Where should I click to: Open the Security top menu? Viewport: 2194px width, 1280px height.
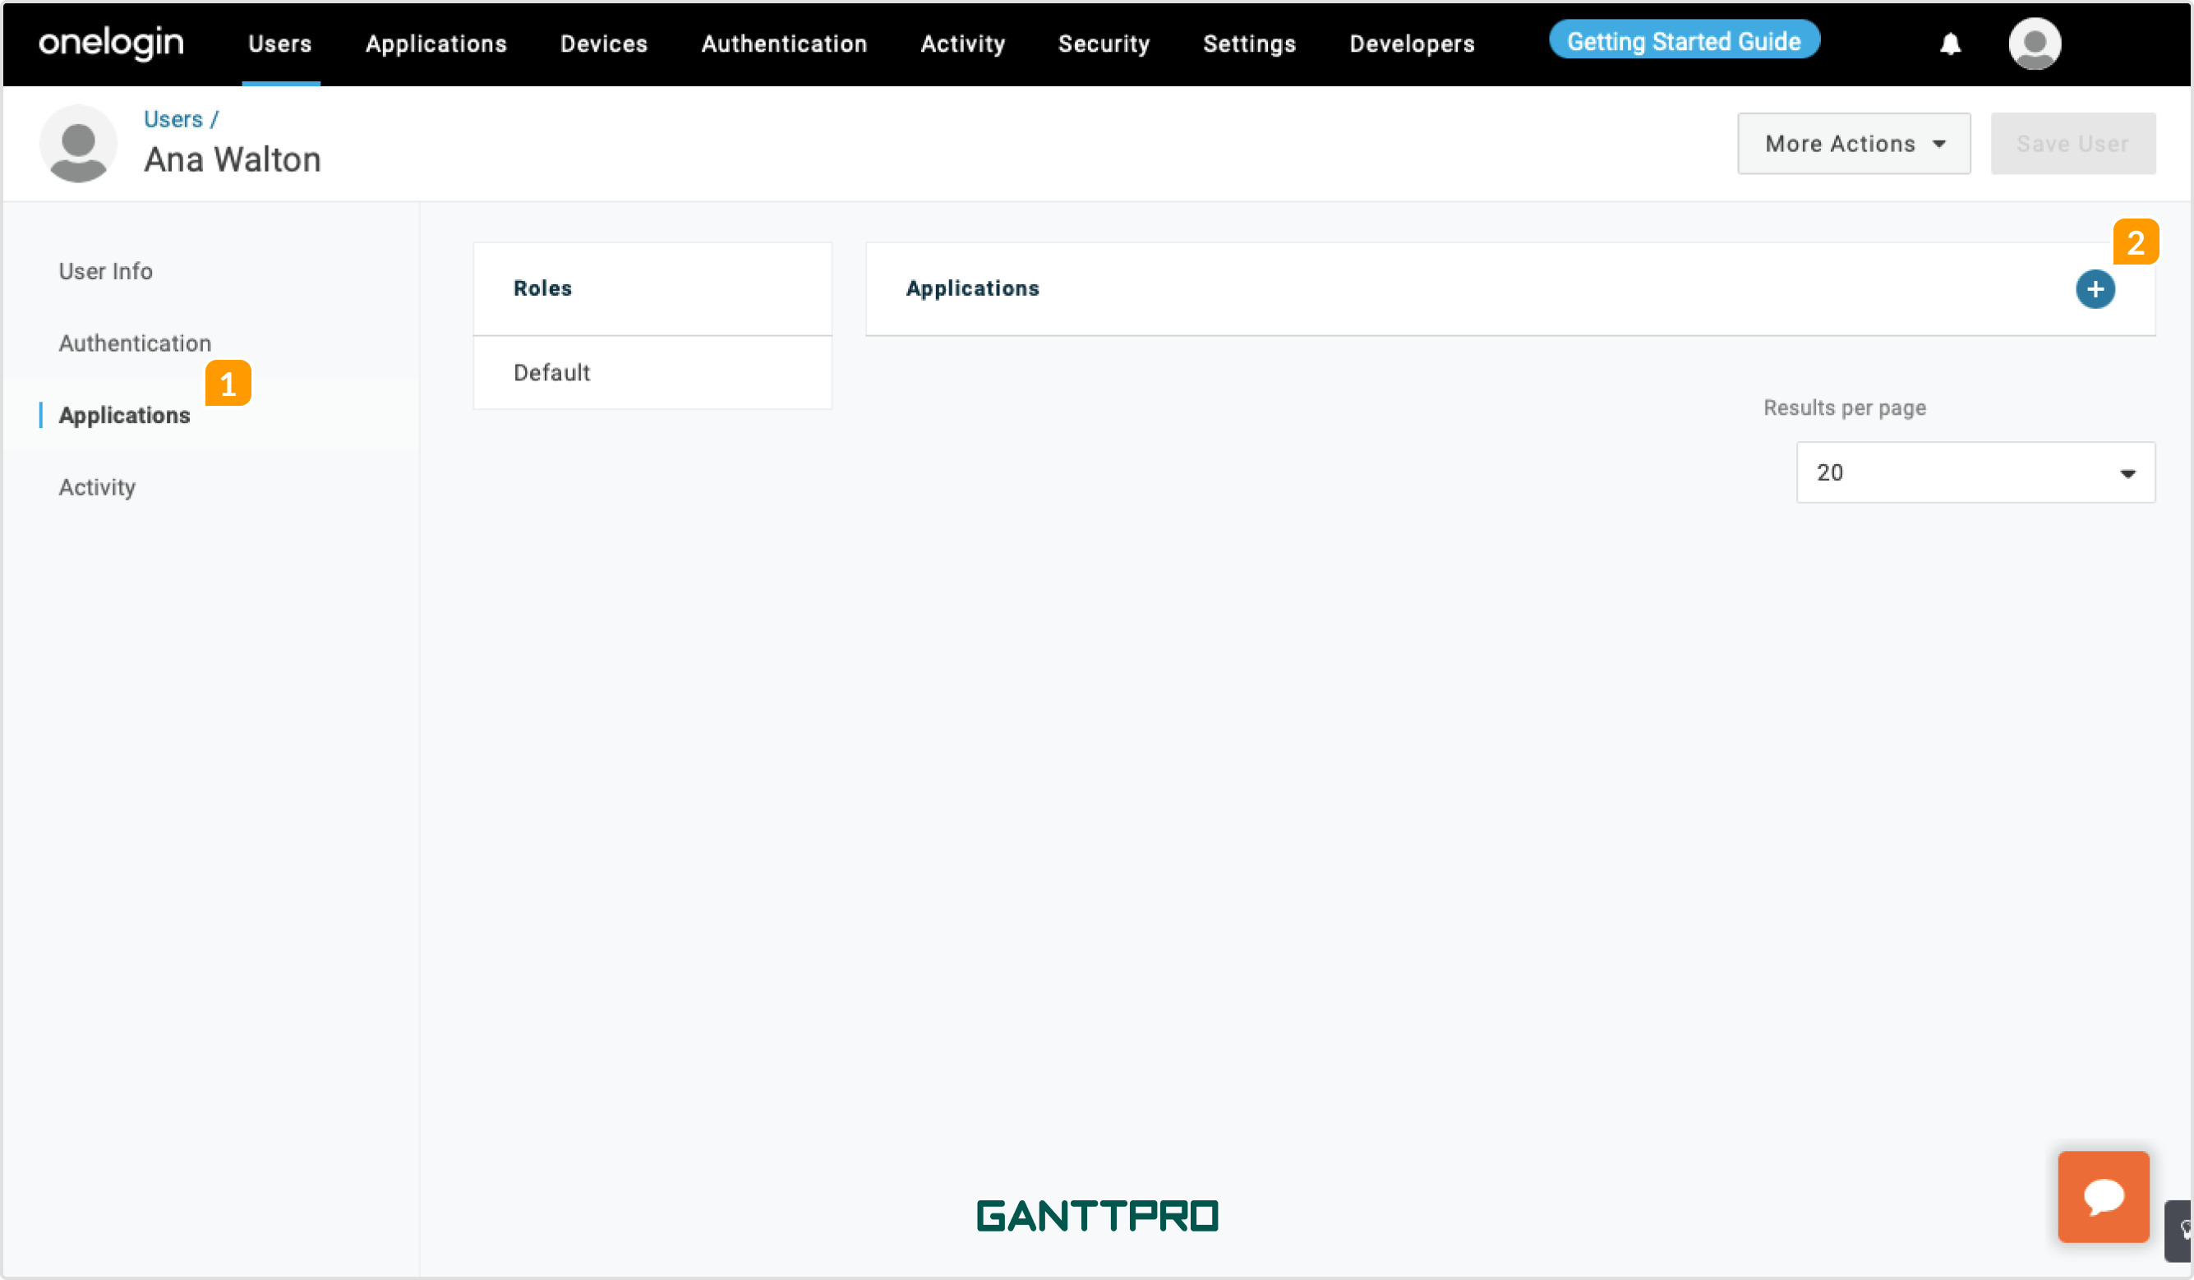point(1104,44)
